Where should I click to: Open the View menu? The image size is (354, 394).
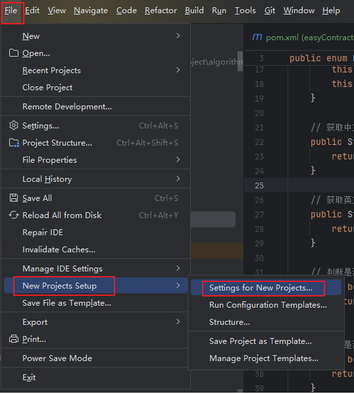coord(57,11)
